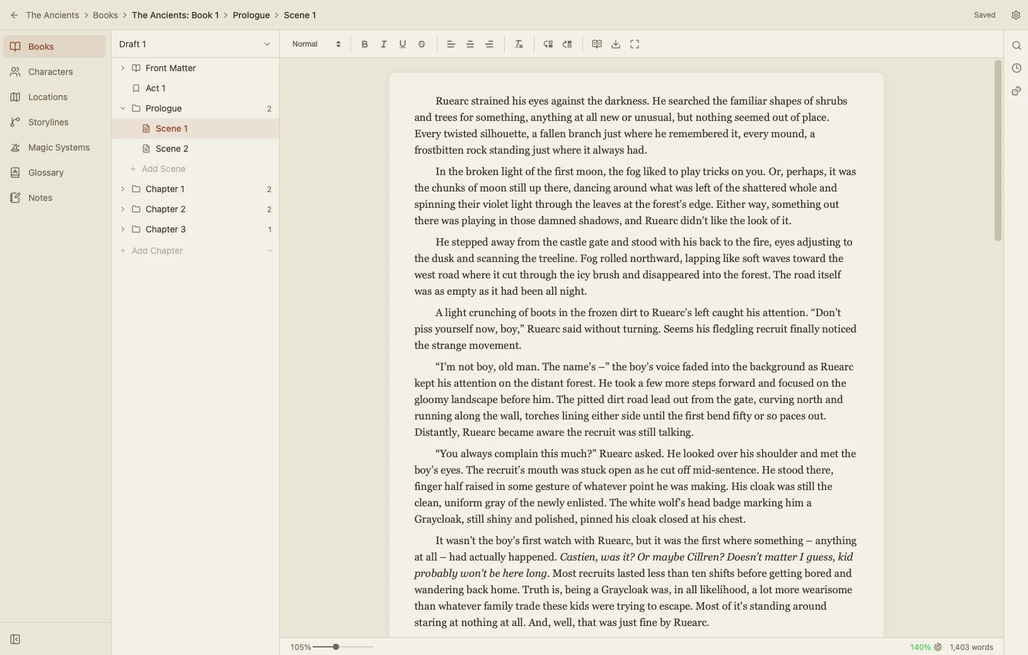
Task: Expand Chapter 2
Action: click(123, 209)
